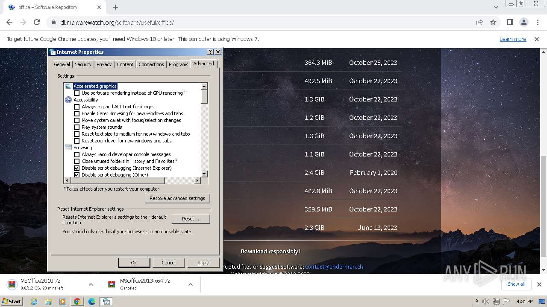
Task: Toggle Close unused folders in History
Action: (77, 161)
